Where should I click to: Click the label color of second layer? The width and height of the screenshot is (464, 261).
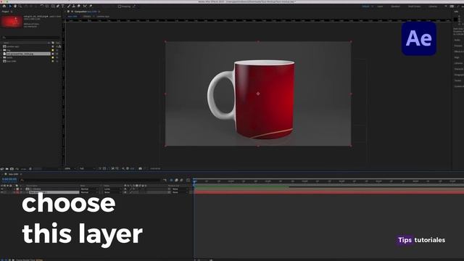click(x=17, y=192)
